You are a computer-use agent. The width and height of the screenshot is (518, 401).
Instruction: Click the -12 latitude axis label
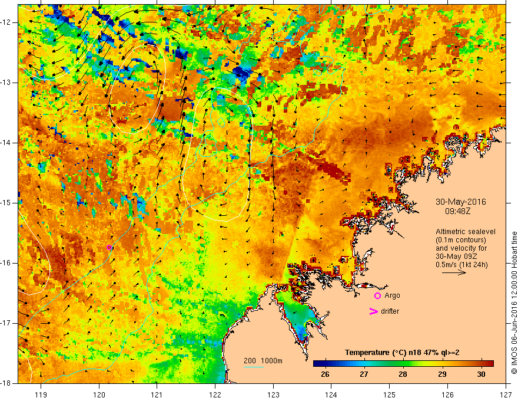[x=6, y=22]
